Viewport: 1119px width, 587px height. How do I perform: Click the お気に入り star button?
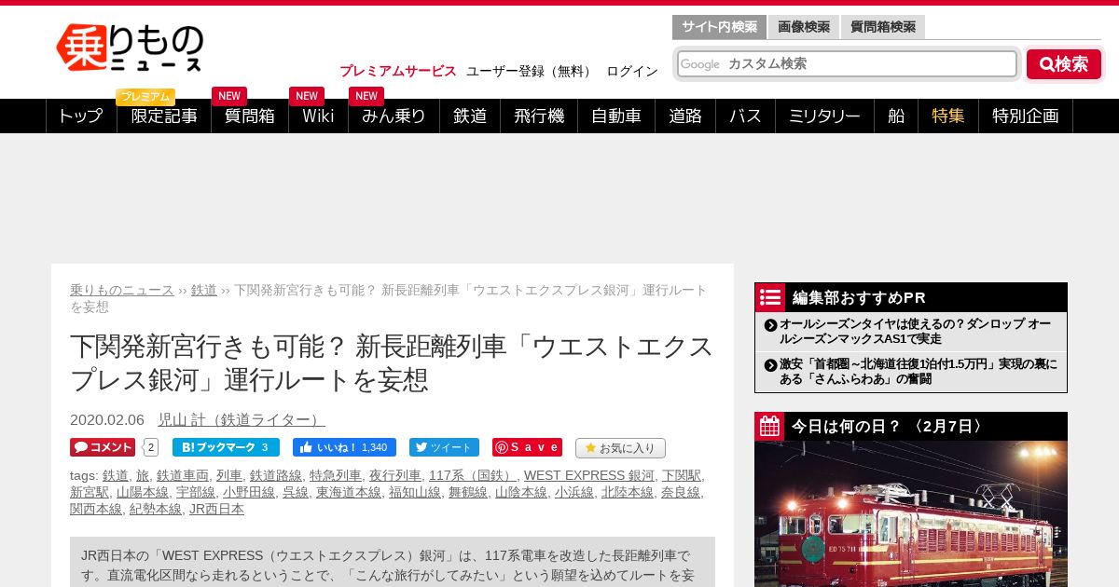[x=620, y=448]
